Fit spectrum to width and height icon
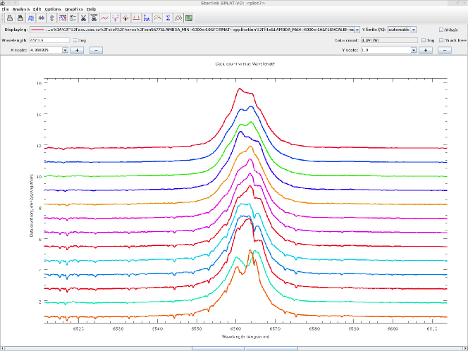The height and width of the screenshot is (351, 468). click(x=31, y=18)
